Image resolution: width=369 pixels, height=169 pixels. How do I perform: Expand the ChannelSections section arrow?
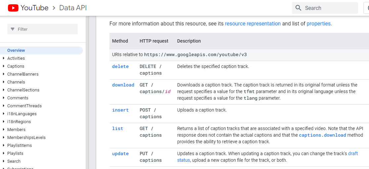pos(4,90)
